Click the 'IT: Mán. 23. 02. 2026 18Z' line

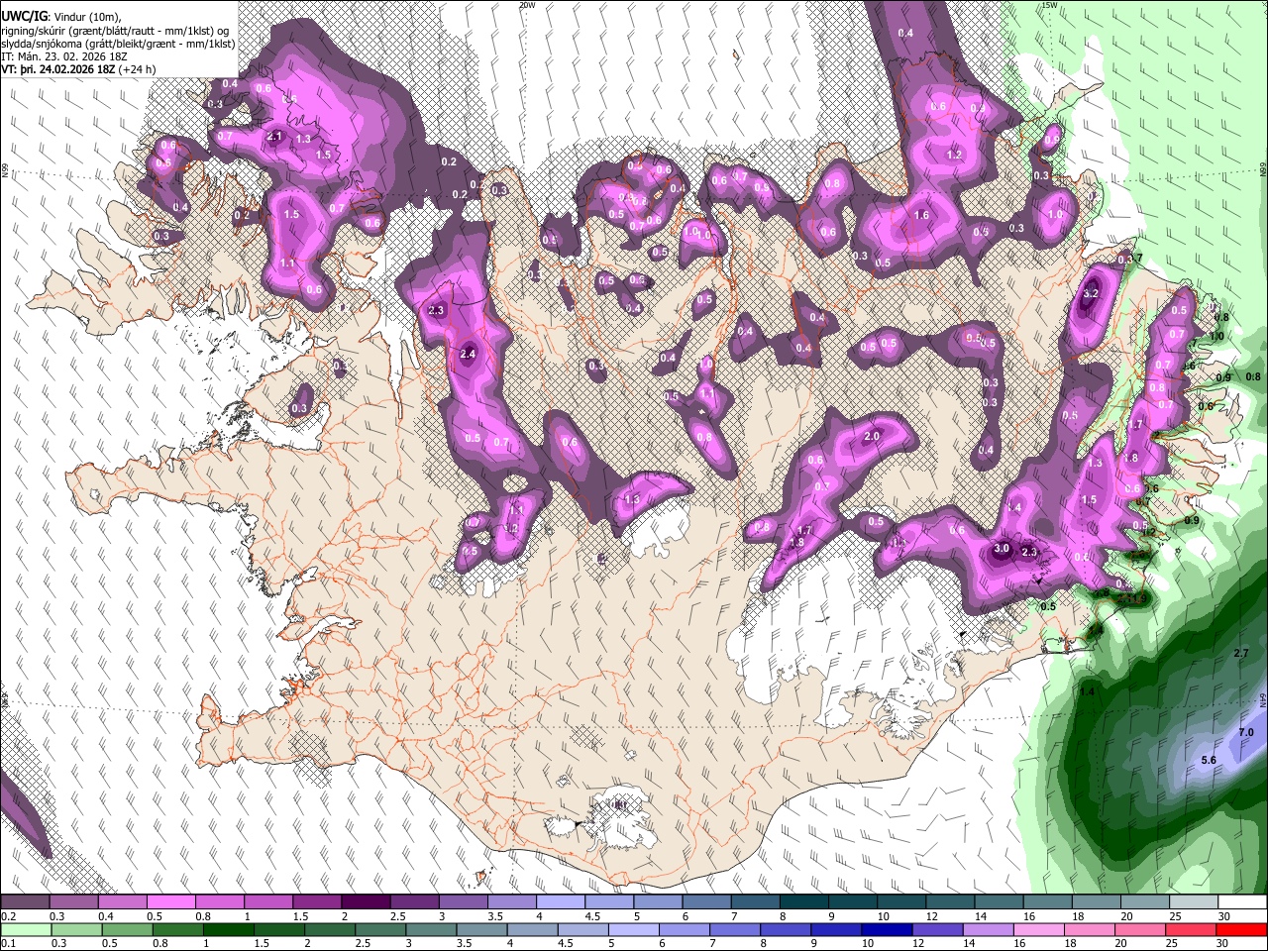point(63,57)
